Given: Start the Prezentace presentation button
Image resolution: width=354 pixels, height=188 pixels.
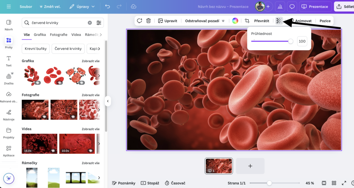Looking at the screenshot, I should tap(315, 7).
